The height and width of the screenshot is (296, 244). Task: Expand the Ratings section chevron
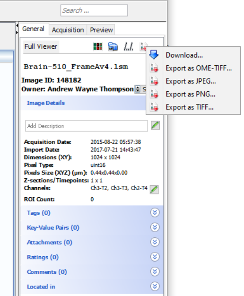155,257
